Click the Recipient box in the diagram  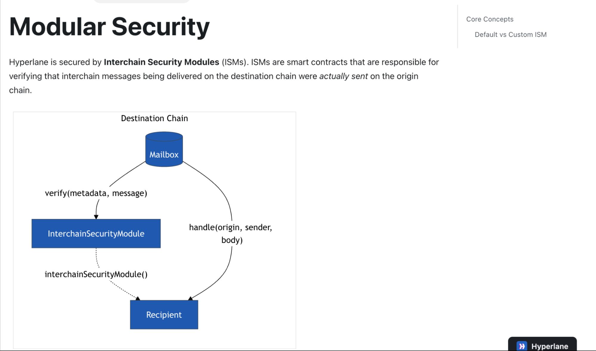tap(164, 315)
